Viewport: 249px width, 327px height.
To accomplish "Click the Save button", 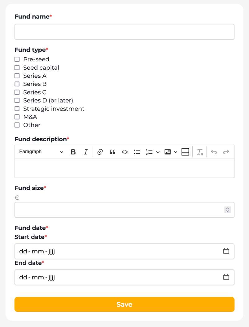I will point(124,304).
